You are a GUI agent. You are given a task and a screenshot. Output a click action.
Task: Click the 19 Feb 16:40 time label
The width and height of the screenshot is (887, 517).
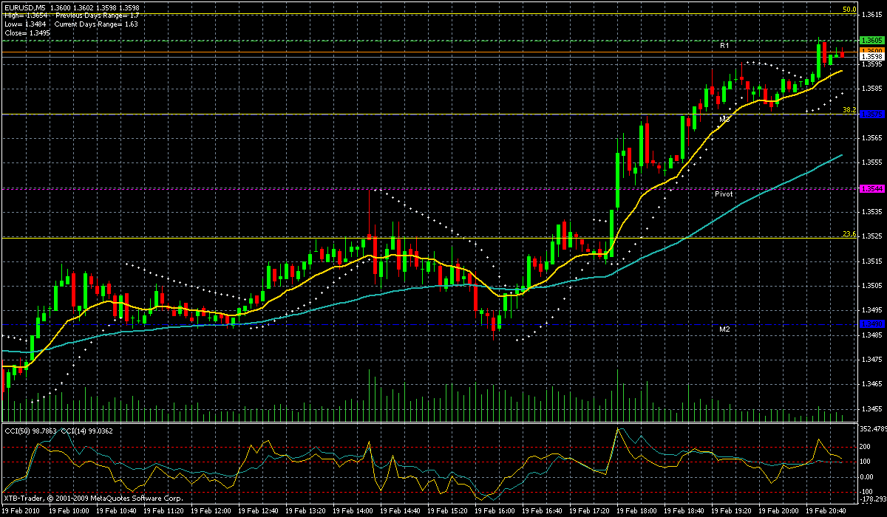point(543,510)
